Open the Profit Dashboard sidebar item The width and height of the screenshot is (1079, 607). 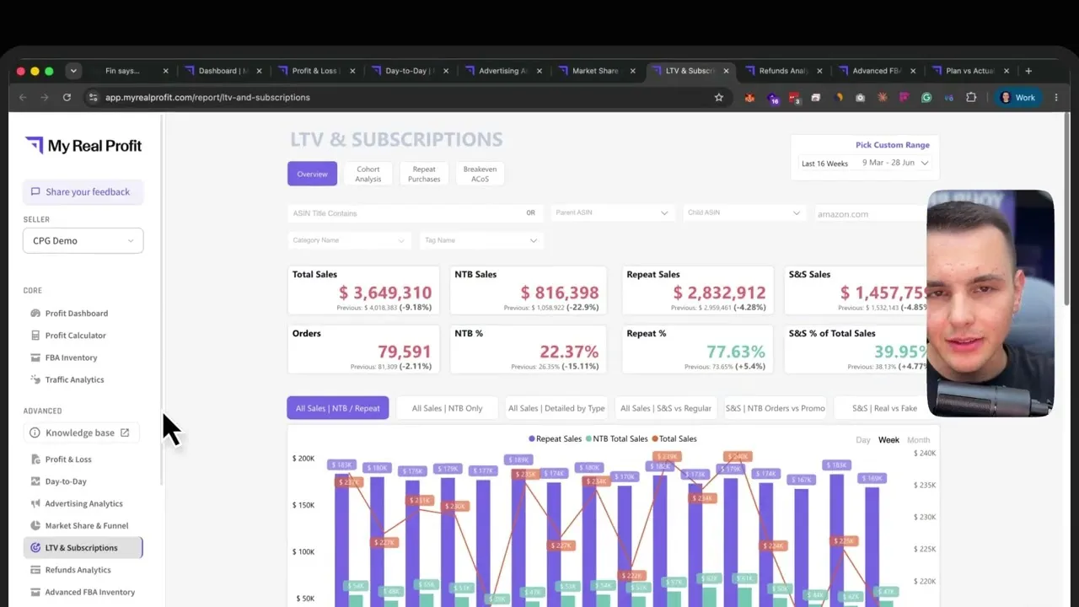77,313
